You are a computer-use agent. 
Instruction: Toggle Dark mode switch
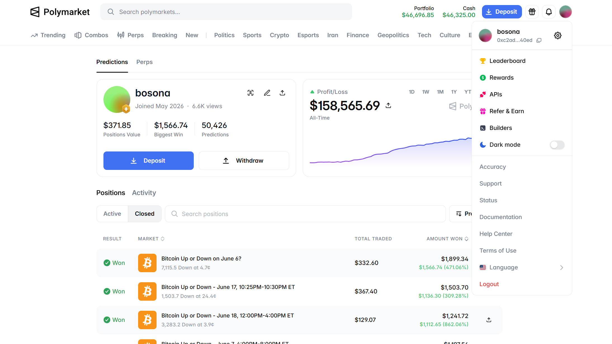tap(557, 144)
